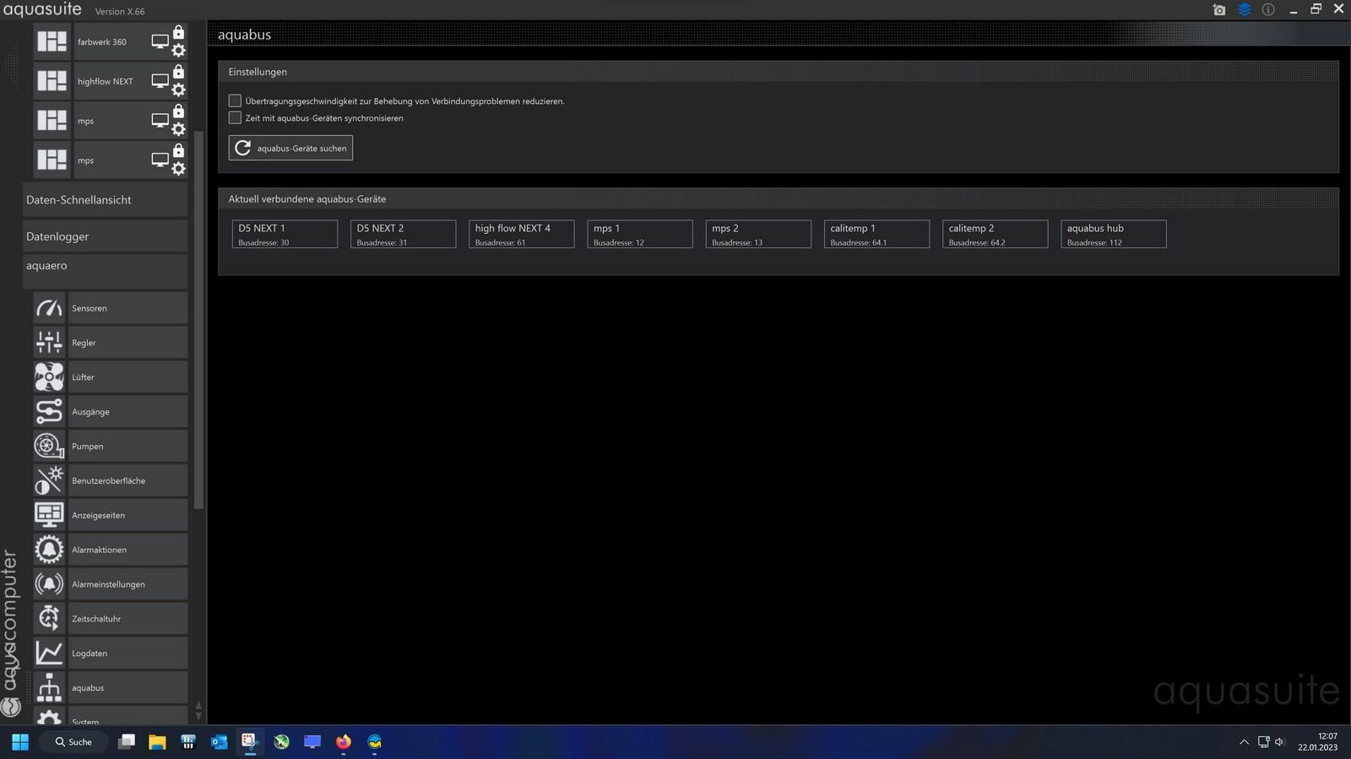
Task: Show hidden system tray icons chevron
Action: pyautogui.click(x=1244, y=742)
